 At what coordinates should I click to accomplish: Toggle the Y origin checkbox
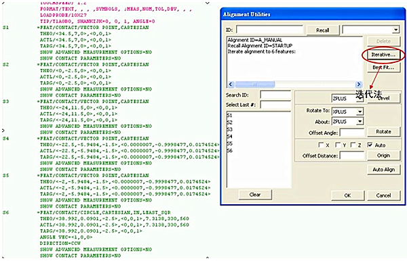coord(337,145)
